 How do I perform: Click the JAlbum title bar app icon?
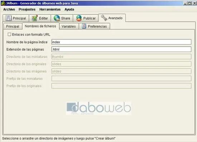coord(3,3)
